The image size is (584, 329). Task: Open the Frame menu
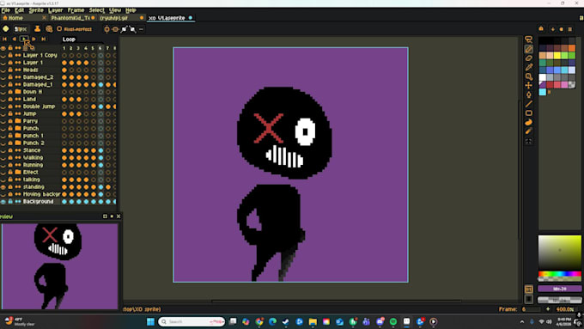click(x=76, y=10)
